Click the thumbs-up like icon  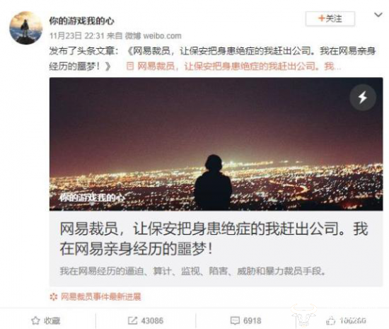(330, 321)
